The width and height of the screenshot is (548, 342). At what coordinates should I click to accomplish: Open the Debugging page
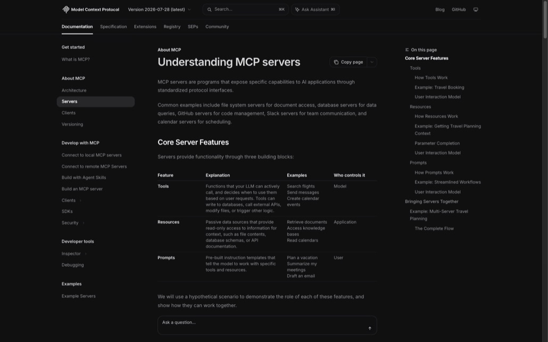(73, 265)
